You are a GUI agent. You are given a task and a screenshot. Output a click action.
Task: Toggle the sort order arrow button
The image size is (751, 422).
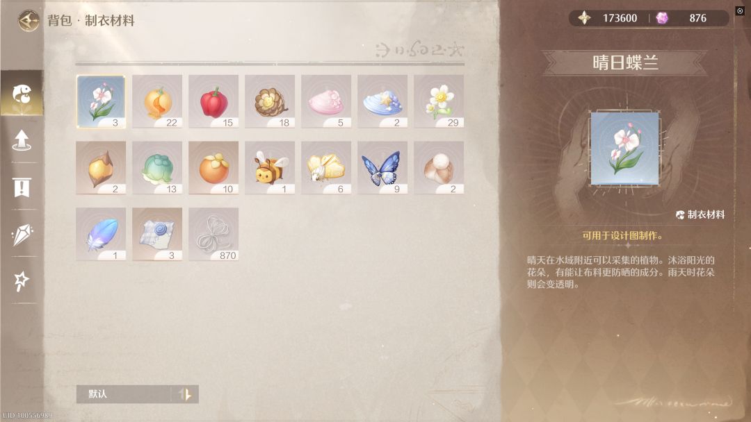186,394
